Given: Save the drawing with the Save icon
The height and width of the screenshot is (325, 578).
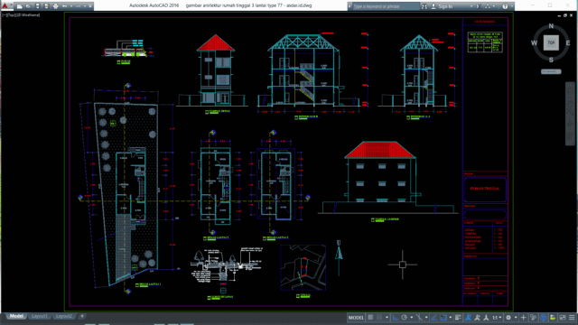Looking at the screenshot, I should pos(37,6).
